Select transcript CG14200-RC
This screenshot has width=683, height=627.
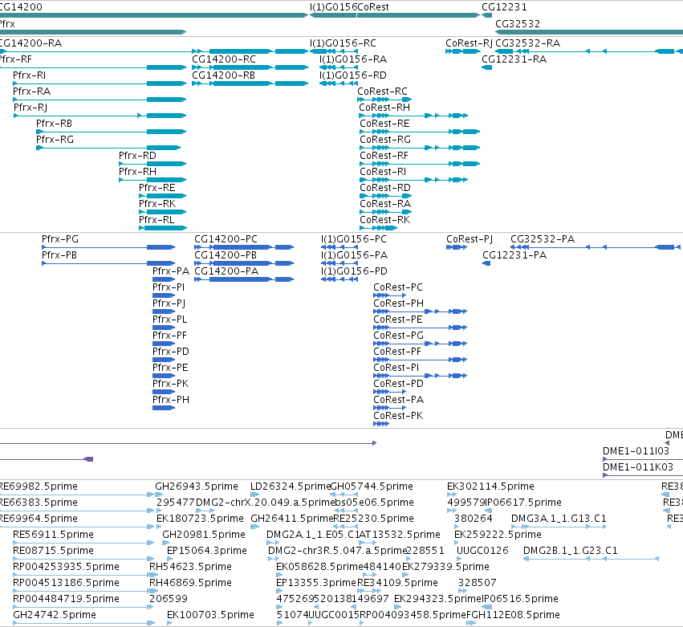250,67
